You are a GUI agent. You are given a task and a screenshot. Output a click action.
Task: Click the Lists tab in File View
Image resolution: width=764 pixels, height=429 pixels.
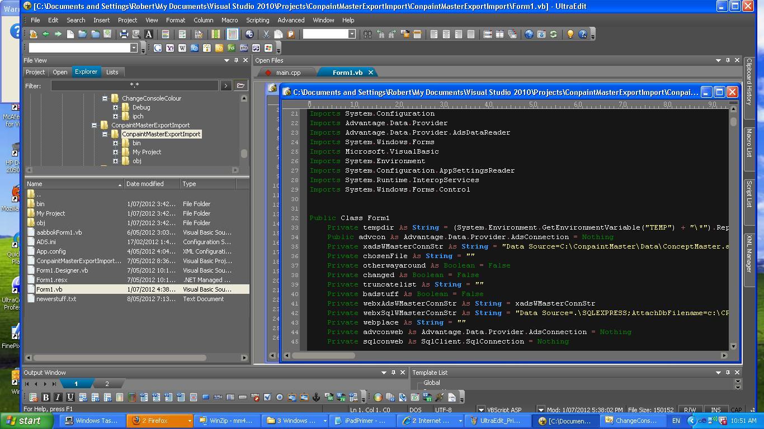pyautogui.click(x=112, y=72)
